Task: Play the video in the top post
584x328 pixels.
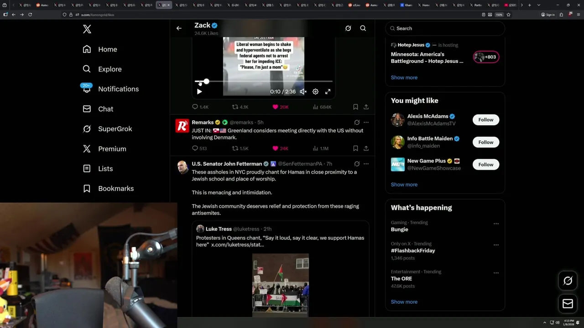Action: point(199,92)
